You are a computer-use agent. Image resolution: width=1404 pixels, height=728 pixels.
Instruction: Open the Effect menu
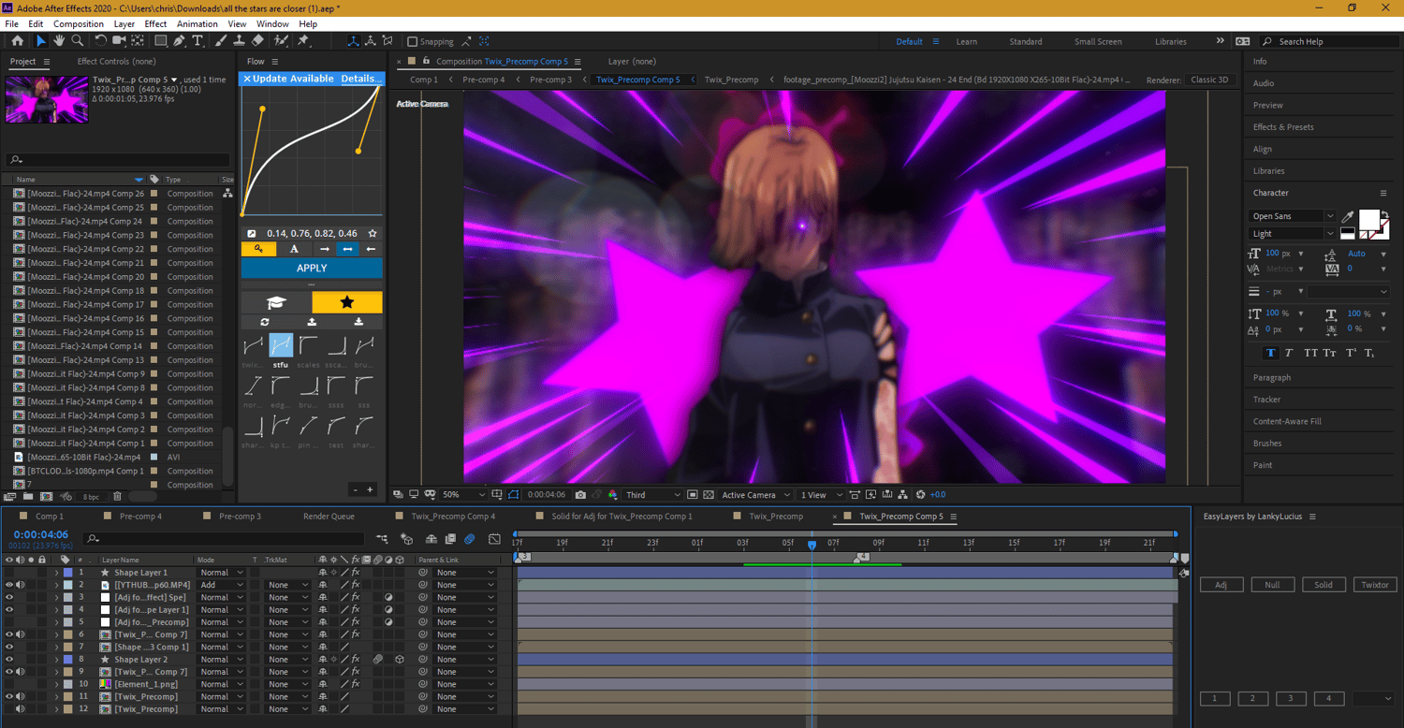pos(155,23)
